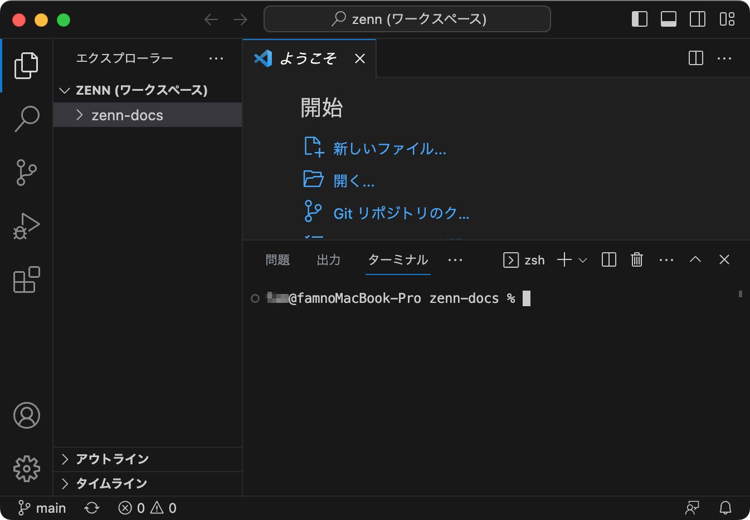The image size is (750, 520).
Task: Open the Search view in activity bar
Action: [x=26, y=119]
